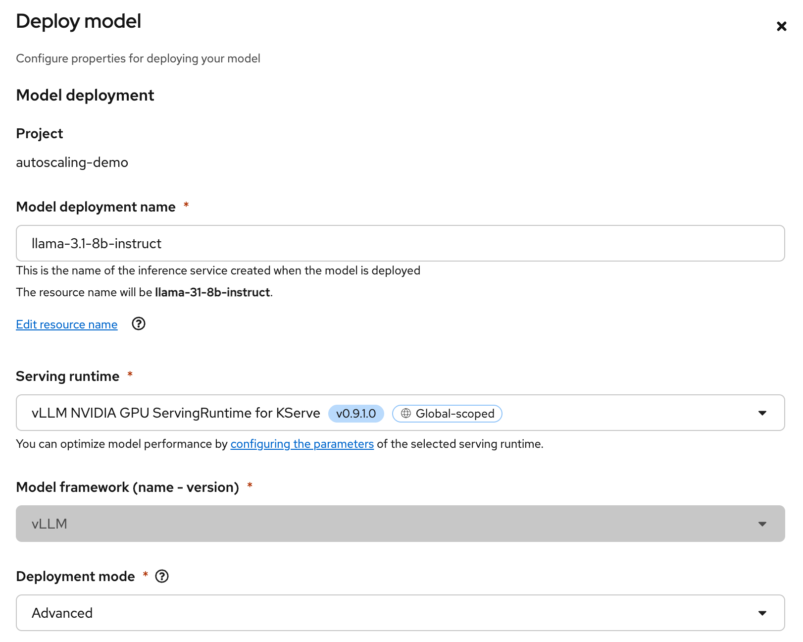Viewport: 803px width, 642px height.
Task: Click the caret arrow in Model framework field
Action: pos(762,524)
